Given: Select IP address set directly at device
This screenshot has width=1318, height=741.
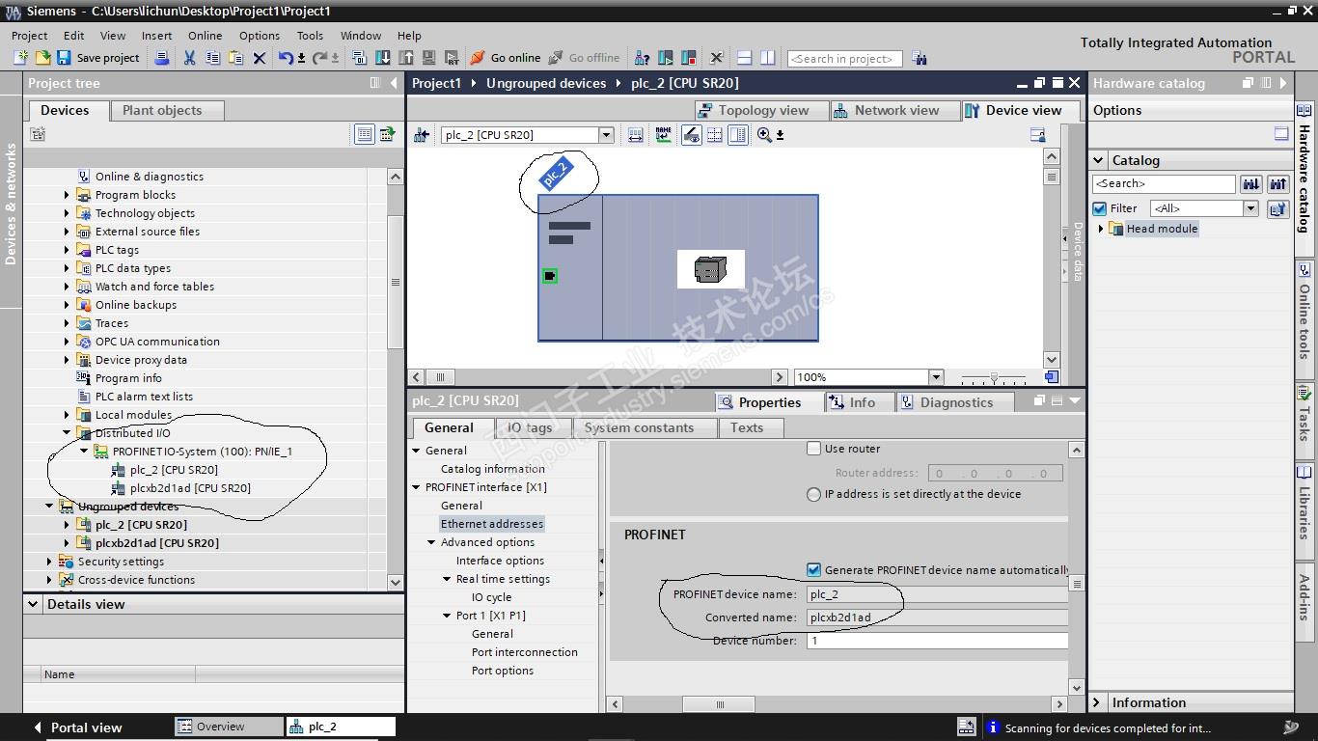Looking at the screenshot, I should (813, 494).
